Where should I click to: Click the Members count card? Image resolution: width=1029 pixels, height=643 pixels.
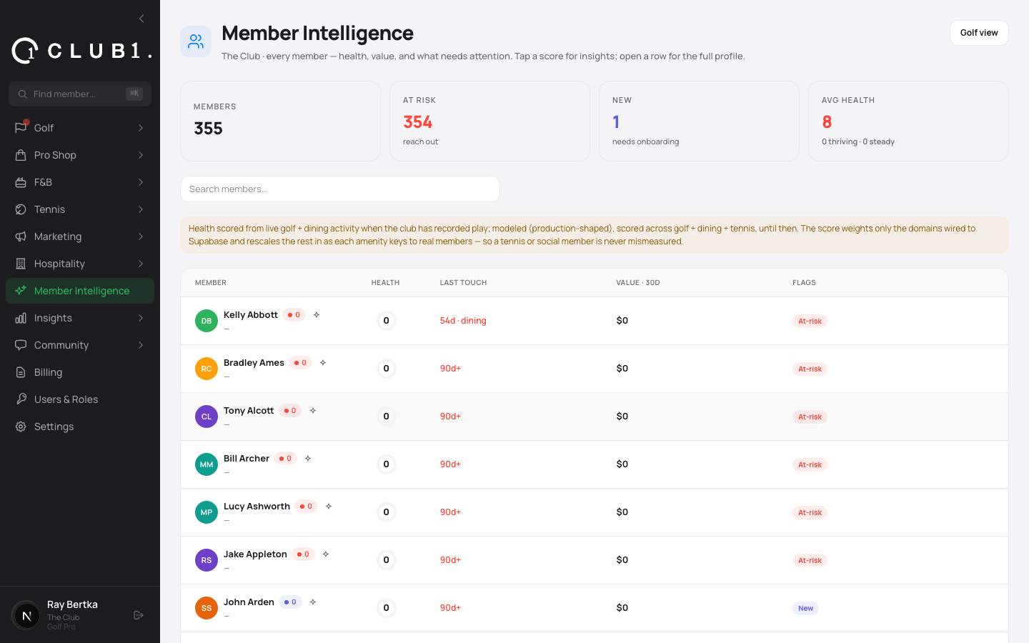280,121
